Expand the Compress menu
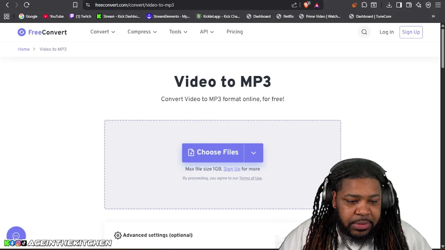 142,32
